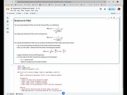Add a text cell with + Text

26,13
